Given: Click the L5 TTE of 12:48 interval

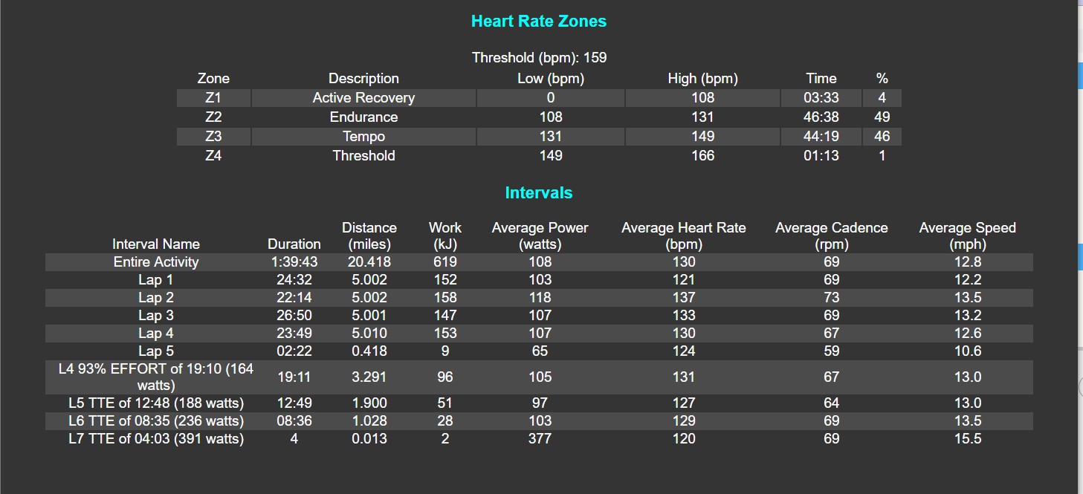Looking at the screenshot, I should (156, 403).
